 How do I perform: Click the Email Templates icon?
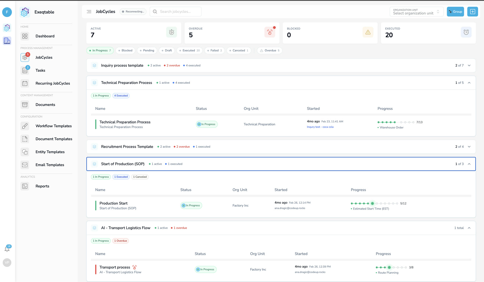coord(25,165)
